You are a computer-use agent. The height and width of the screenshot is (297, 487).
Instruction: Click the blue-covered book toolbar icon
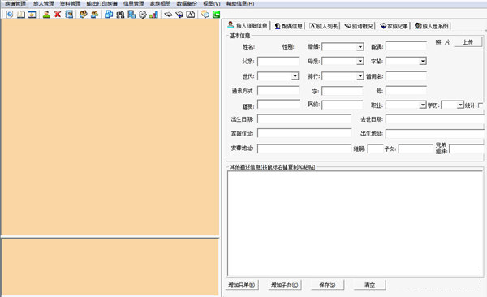pos(179,15)
